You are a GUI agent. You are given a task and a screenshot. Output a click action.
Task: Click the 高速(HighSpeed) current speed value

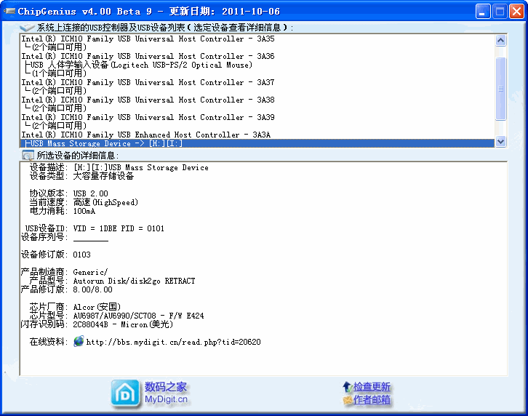pos(105,202)
